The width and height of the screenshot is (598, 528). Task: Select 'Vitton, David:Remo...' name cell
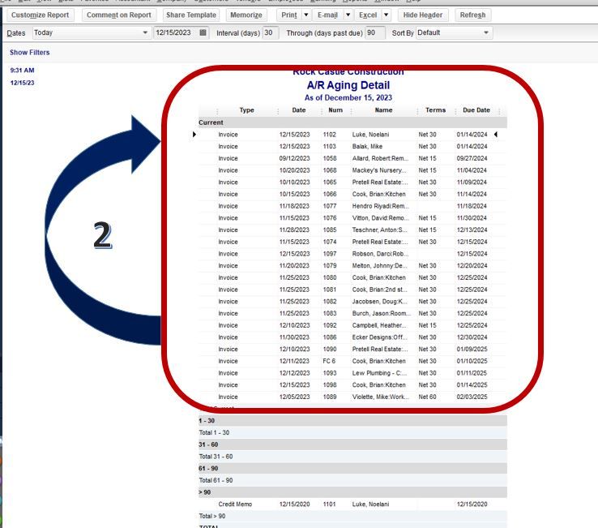click(x=380, y=218)
